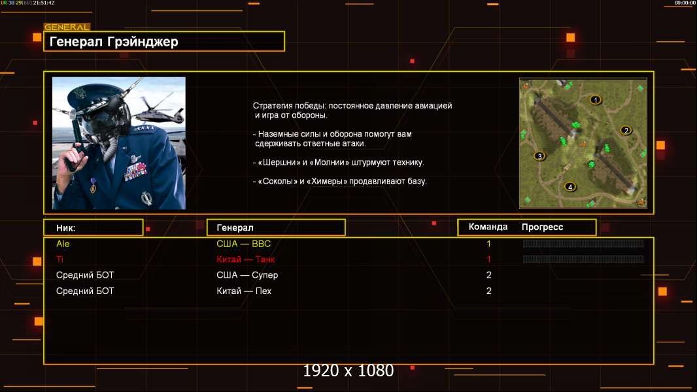The image size is (697, 392).
Task: Choose start position marker 3 on the map
Action: (539, 156)
